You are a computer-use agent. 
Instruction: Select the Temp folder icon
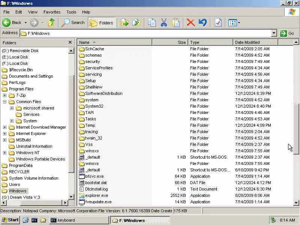click(x=82, y=125)
